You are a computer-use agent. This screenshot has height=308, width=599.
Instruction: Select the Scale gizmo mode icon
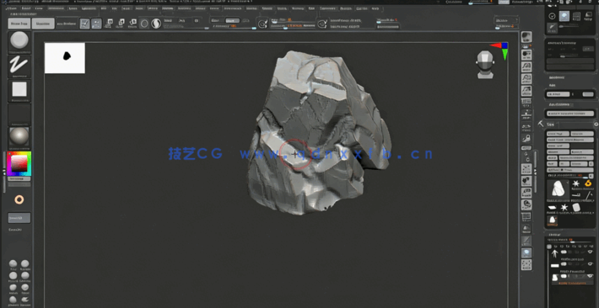coord(121,24)
